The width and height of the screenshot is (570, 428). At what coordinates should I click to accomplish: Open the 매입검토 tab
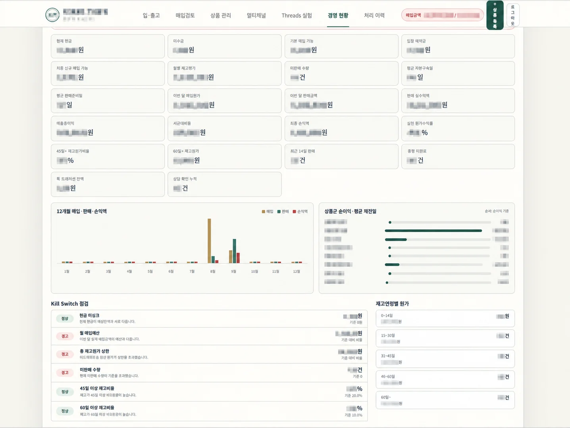[x=185, y=15]
